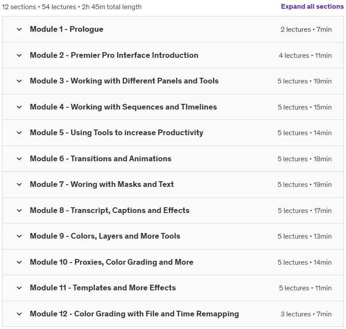The height and width of the screenshot is (329, 346).
Task: Expand all sections link
Action: click(x=312, y=7)
